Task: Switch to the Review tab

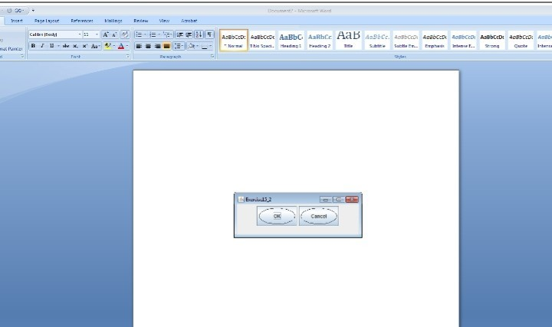Action: pos(141,21)
